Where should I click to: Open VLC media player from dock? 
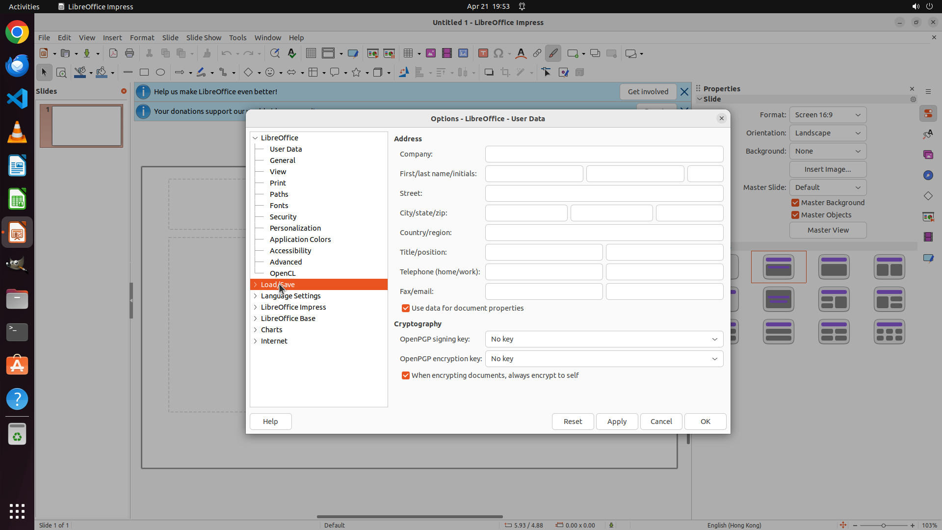click(x=17, y=132)
